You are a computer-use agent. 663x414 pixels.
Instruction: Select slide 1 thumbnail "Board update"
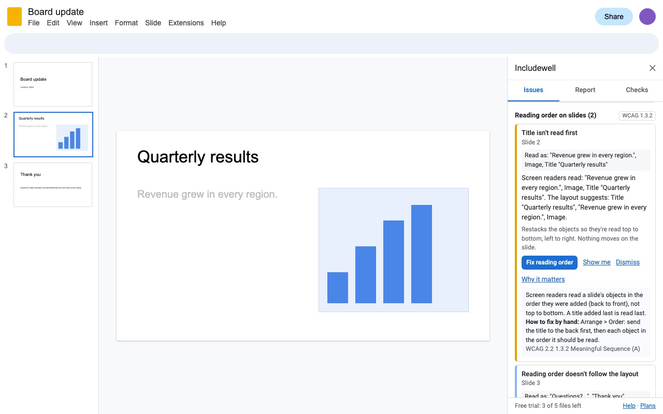click(x=53, y=84)
